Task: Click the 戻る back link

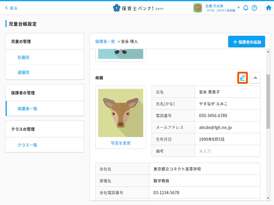Action: [12, 8]
